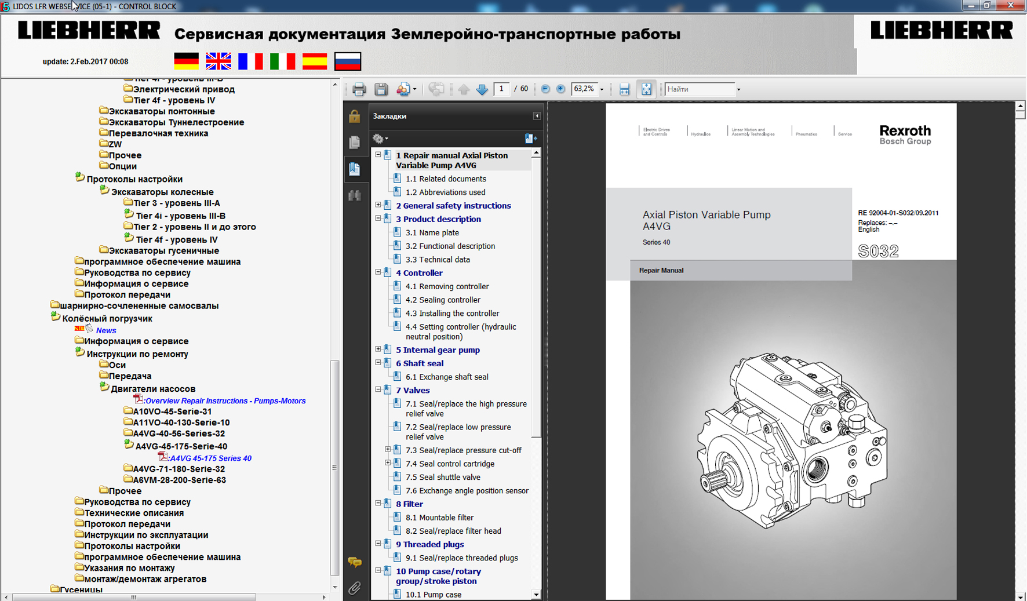Open the page thumbnails panel icon
This screenshot has height=601, width=1027.
[355, 142]
